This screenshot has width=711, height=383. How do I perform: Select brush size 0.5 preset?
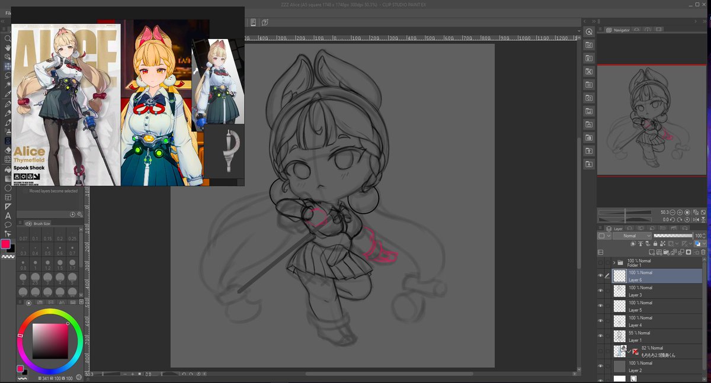[47, 250]
